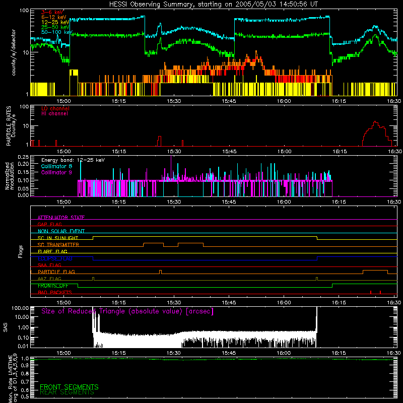This screenshot has height=403, width=403.
Task: Click the '12-25 keV' yellow legend label
Action: point(55,22)
